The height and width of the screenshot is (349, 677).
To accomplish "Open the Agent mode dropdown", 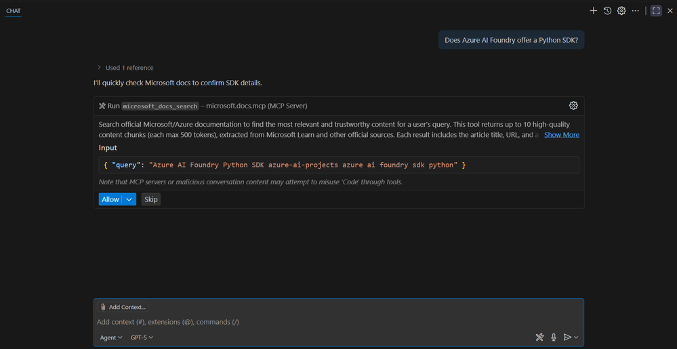I will tap(111, 337).
